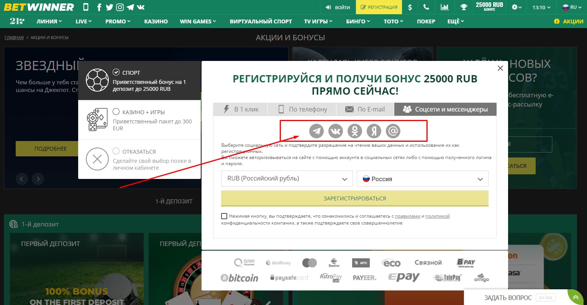Screen dimensions: 587x305
Task: Open the statistics chart icon
Action: pyautogui.click(x=444, y=7)
